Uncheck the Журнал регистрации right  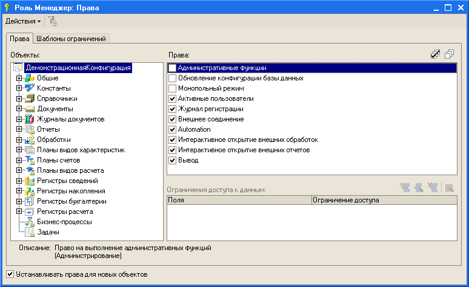[x=173, y=109]
